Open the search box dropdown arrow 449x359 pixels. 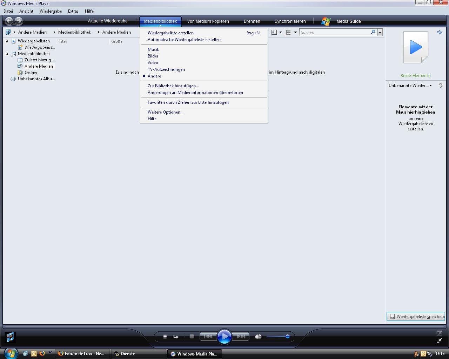[x=380, y=32]
